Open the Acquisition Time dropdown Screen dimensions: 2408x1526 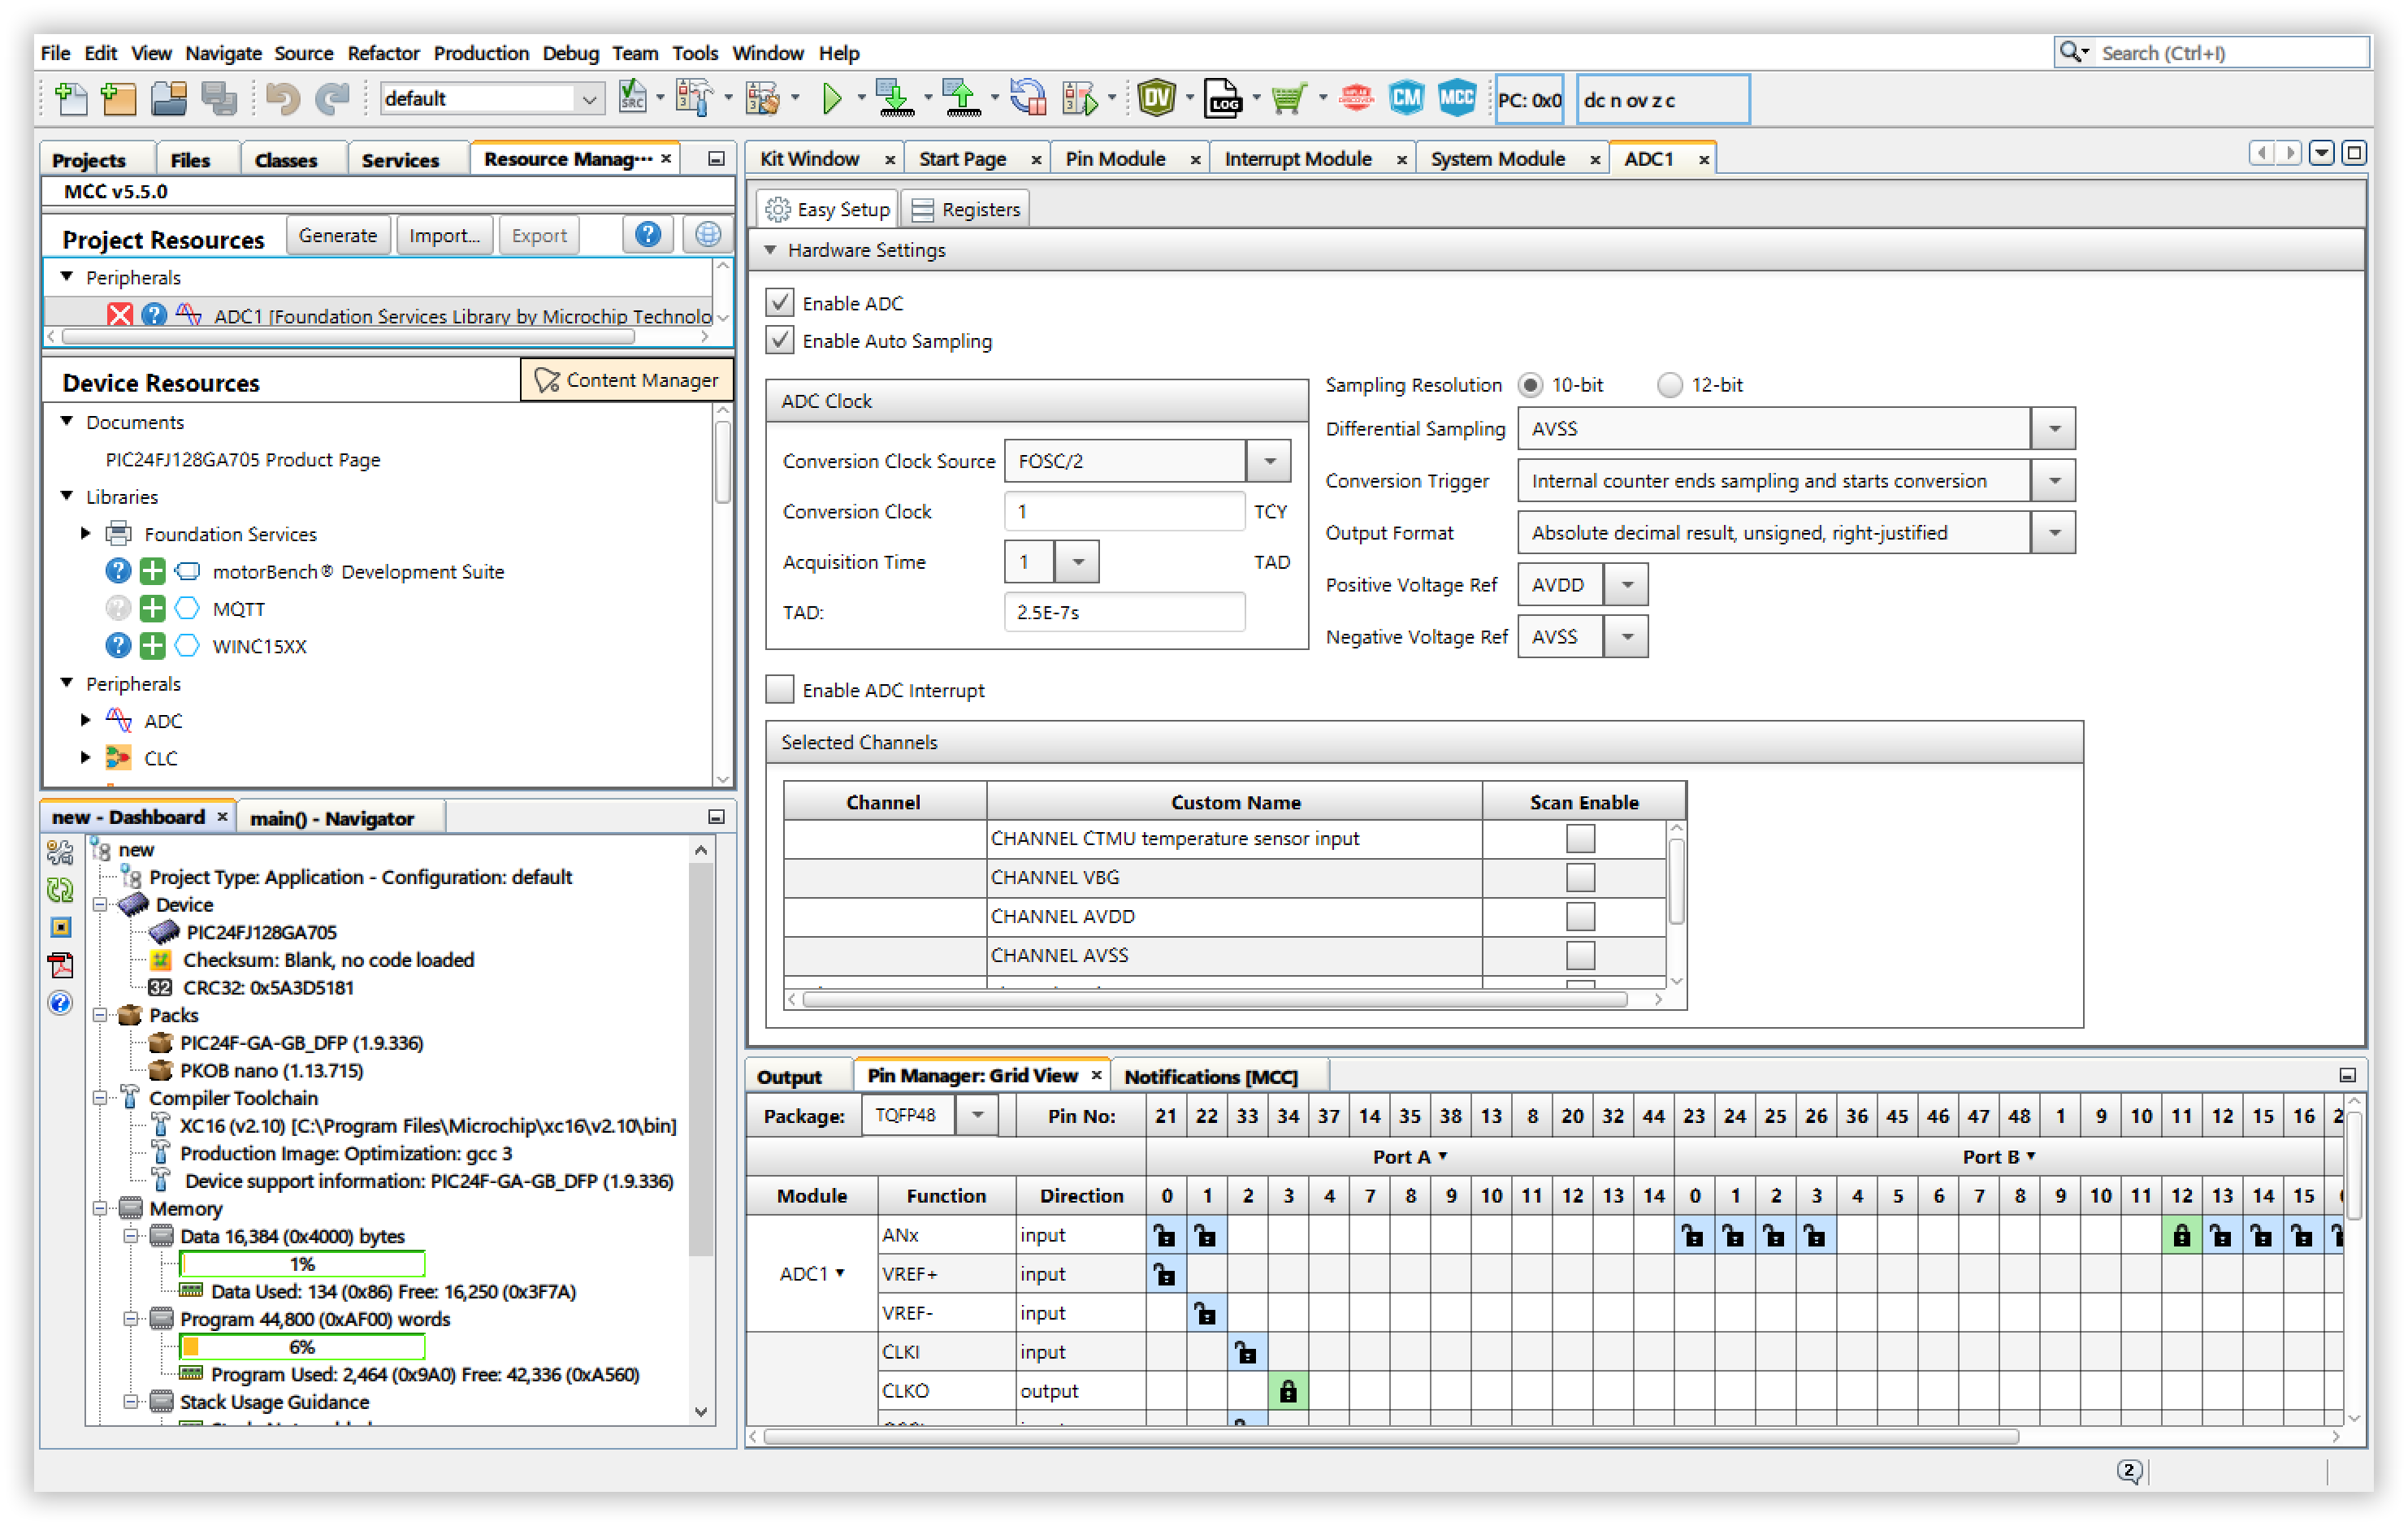(1077, 562)
